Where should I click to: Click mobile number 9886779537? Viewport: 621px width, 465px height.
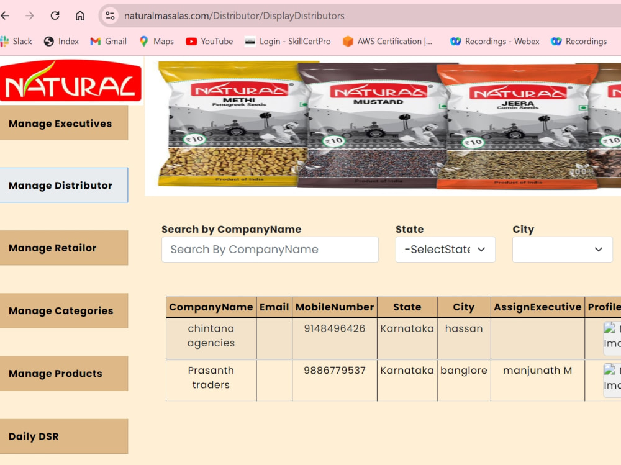pyautogui.click(x=335, y=371)
